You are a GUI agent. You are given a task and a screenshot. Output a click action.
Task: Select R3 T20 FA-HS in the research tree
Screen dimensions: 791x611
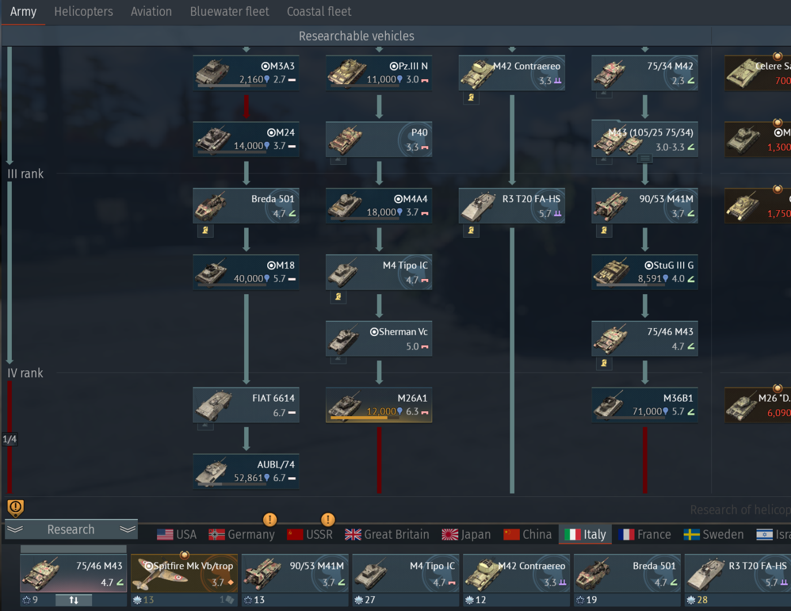click(x=512, y=206)
